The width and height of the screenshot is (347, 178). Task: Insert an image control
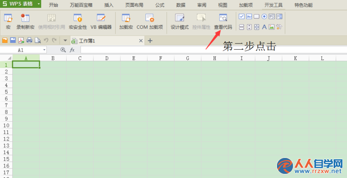[x=271, y=27]
